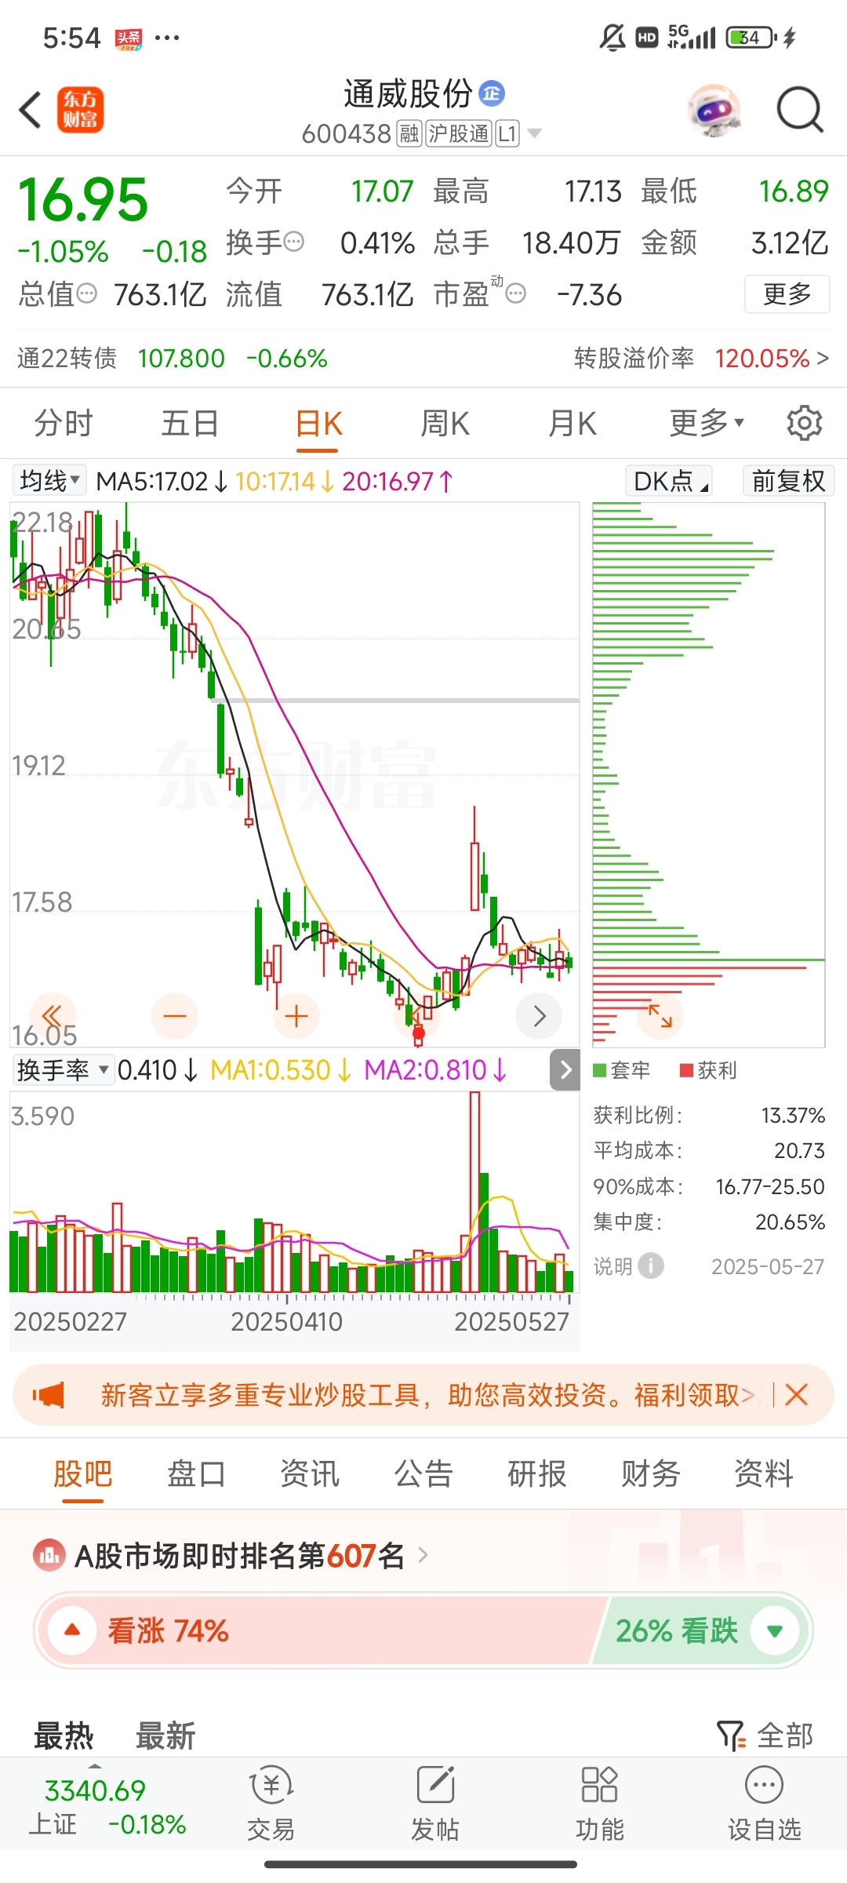This screenshot has width=847, height=1883.
Task: Tap the megaphone promo icon
Action: pyautogui.click(x=49, y=1395)
